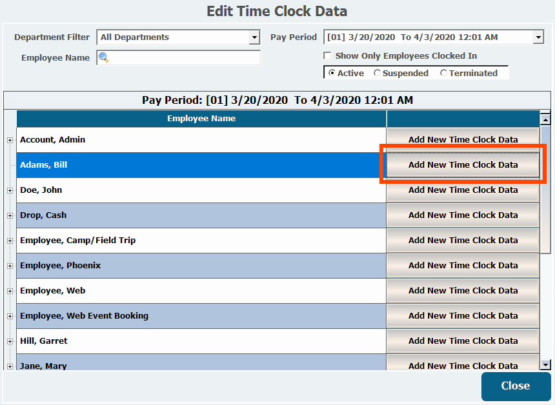Sort by Employee Name column header
The image size is (555, 405).
click(x=201, y=119)
